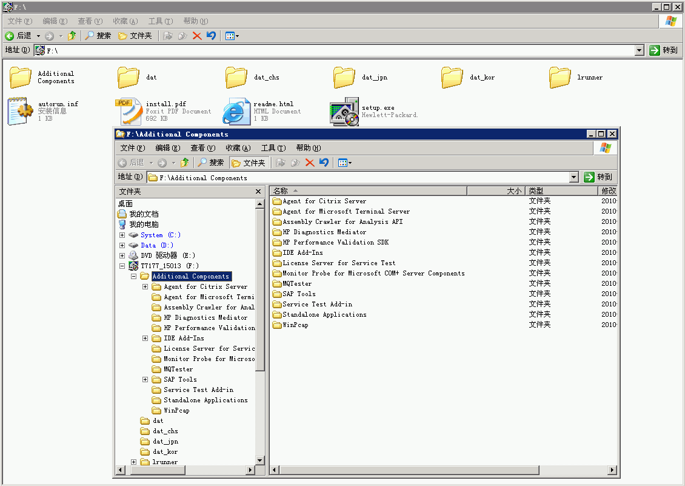Click Delete red X in F:\ window toolbar
Screen dimensions: 685x486
(x=197, y=36)
